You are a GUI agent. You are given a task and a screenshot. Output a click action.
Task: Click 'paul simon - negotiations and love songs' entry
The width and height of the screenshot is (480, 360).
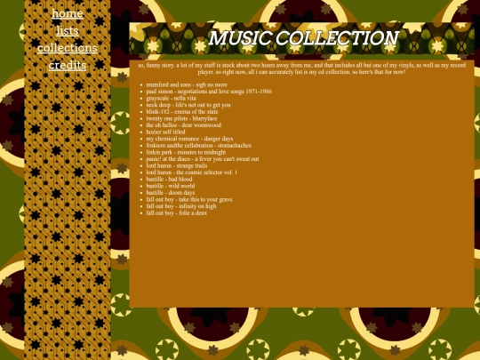click(x=209, y=92)
